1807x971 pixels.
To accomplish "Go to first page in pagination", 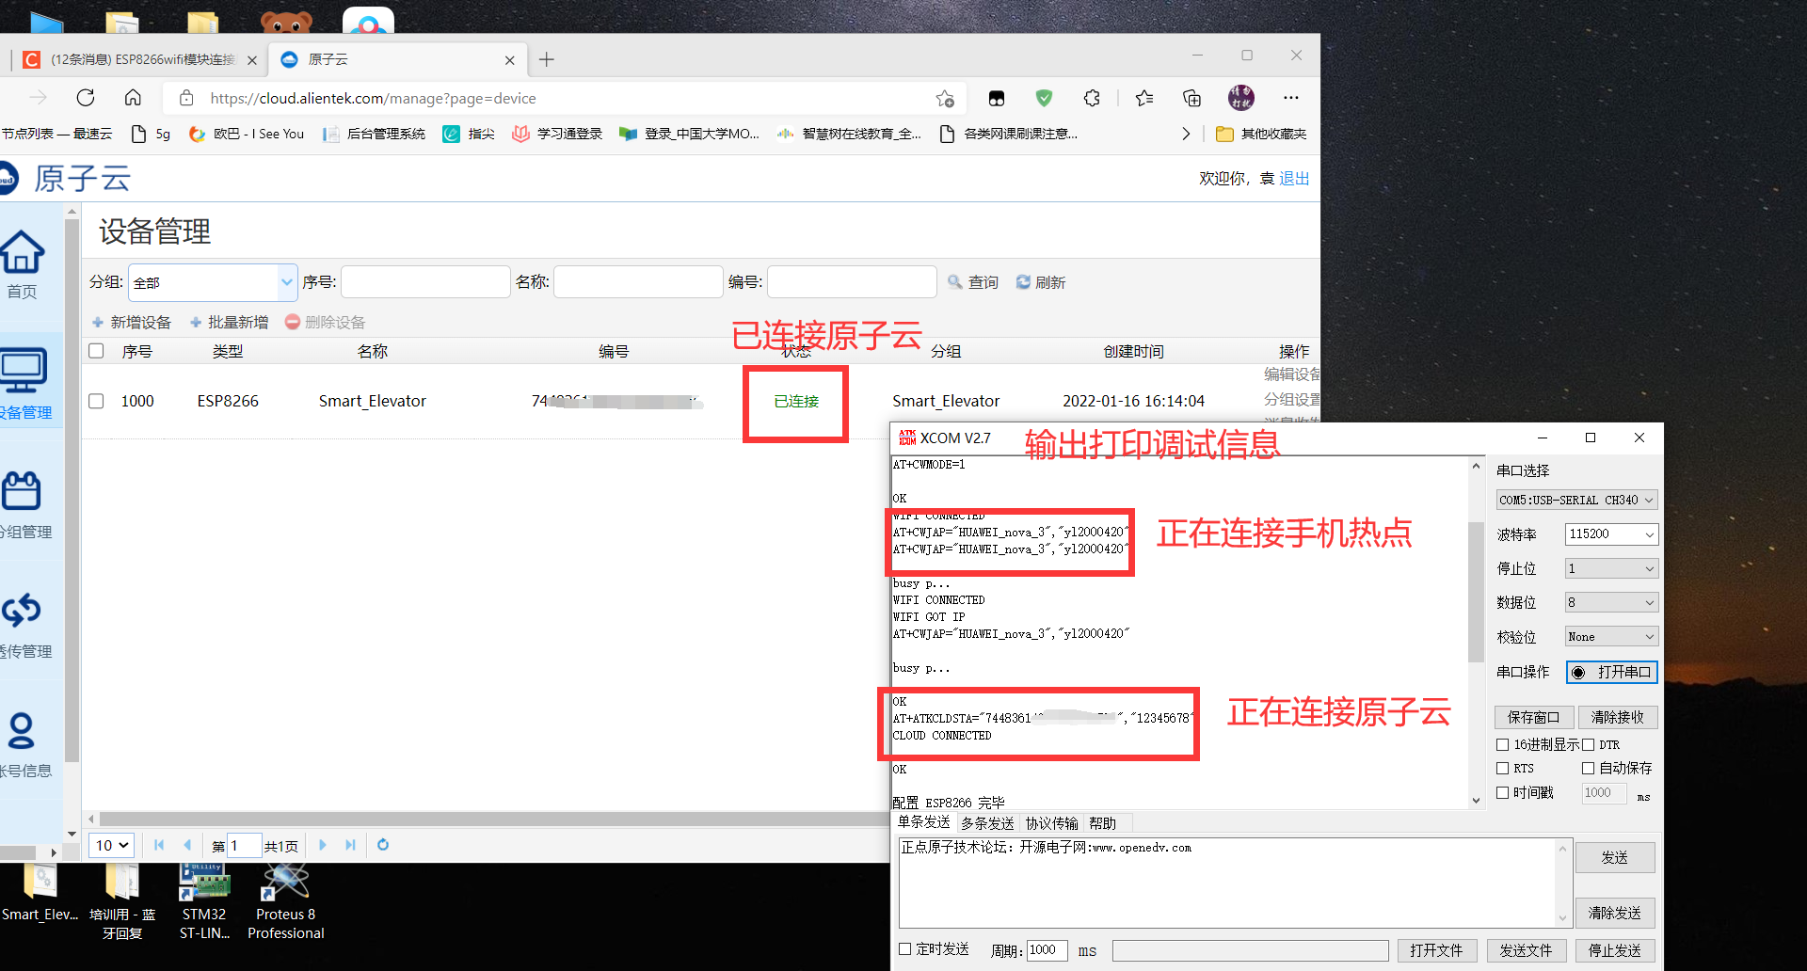I will click(159, 845).
